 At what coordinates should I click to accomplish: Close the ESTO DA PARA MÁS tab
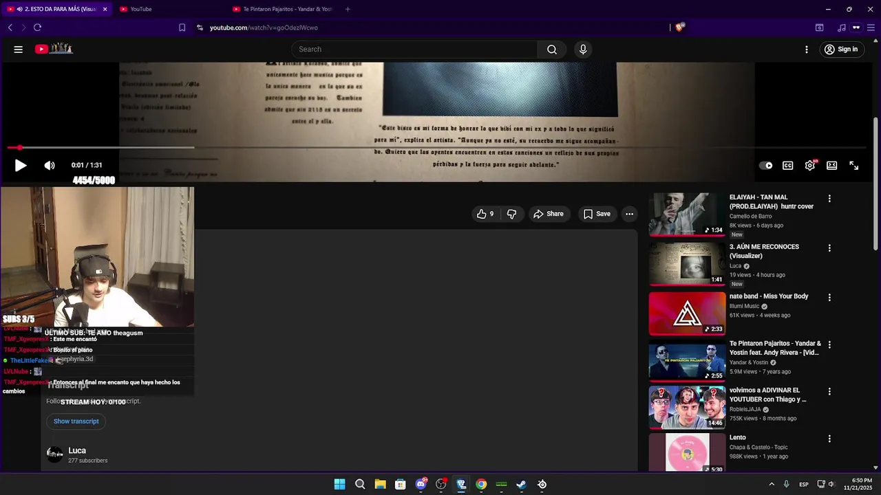click(x=105, y=9)
